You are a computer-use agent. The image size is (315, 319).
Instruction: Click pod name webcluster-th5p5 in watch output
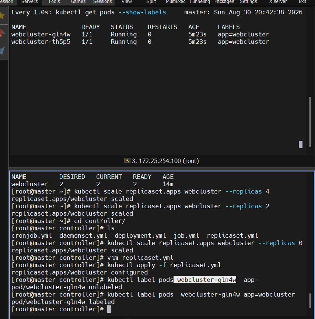click(41, 42)
